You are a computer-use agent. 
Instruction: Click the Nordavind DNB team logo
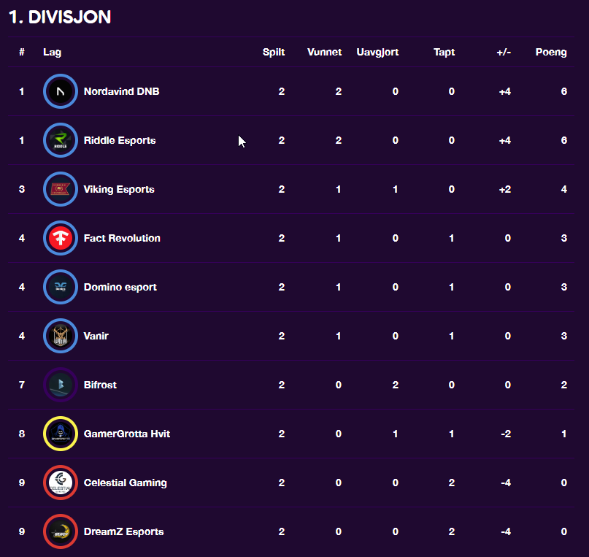[61, 91]
